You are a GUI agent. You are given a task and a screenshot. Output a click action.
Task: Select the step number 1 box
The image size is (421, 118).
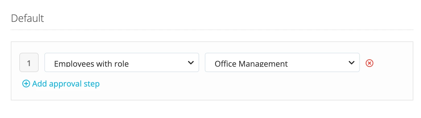click(29, 62)
